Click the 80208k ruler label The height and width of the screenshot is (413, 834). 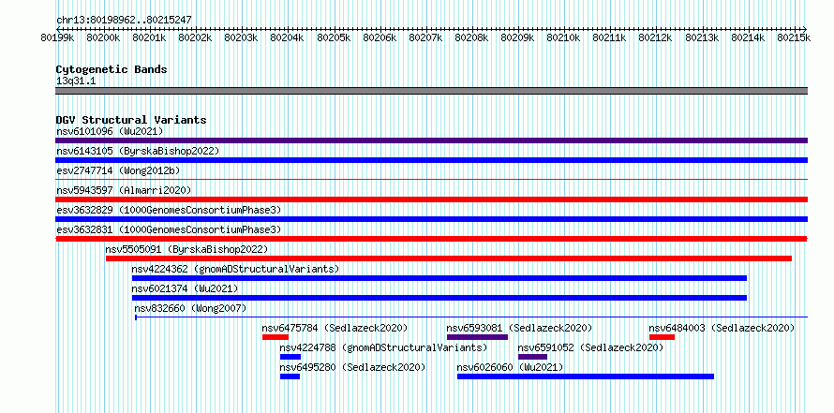click(471, 37)
